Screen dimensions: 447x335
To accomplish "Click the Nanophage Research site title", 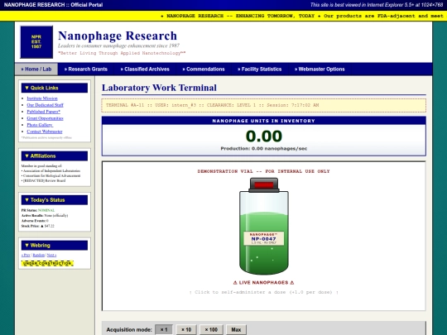I will click(x=118, y=36).
